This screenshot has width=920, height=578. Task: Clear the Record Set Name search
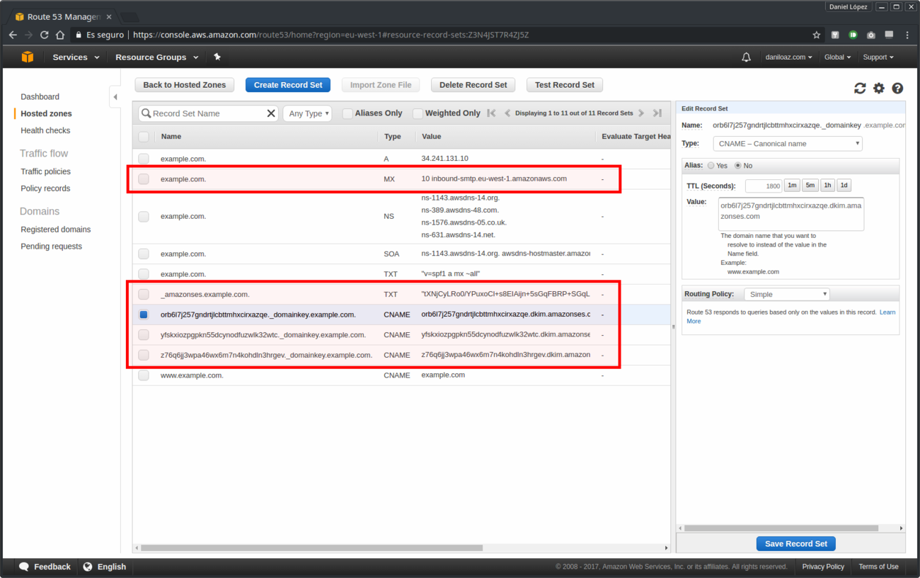(271, 113)
